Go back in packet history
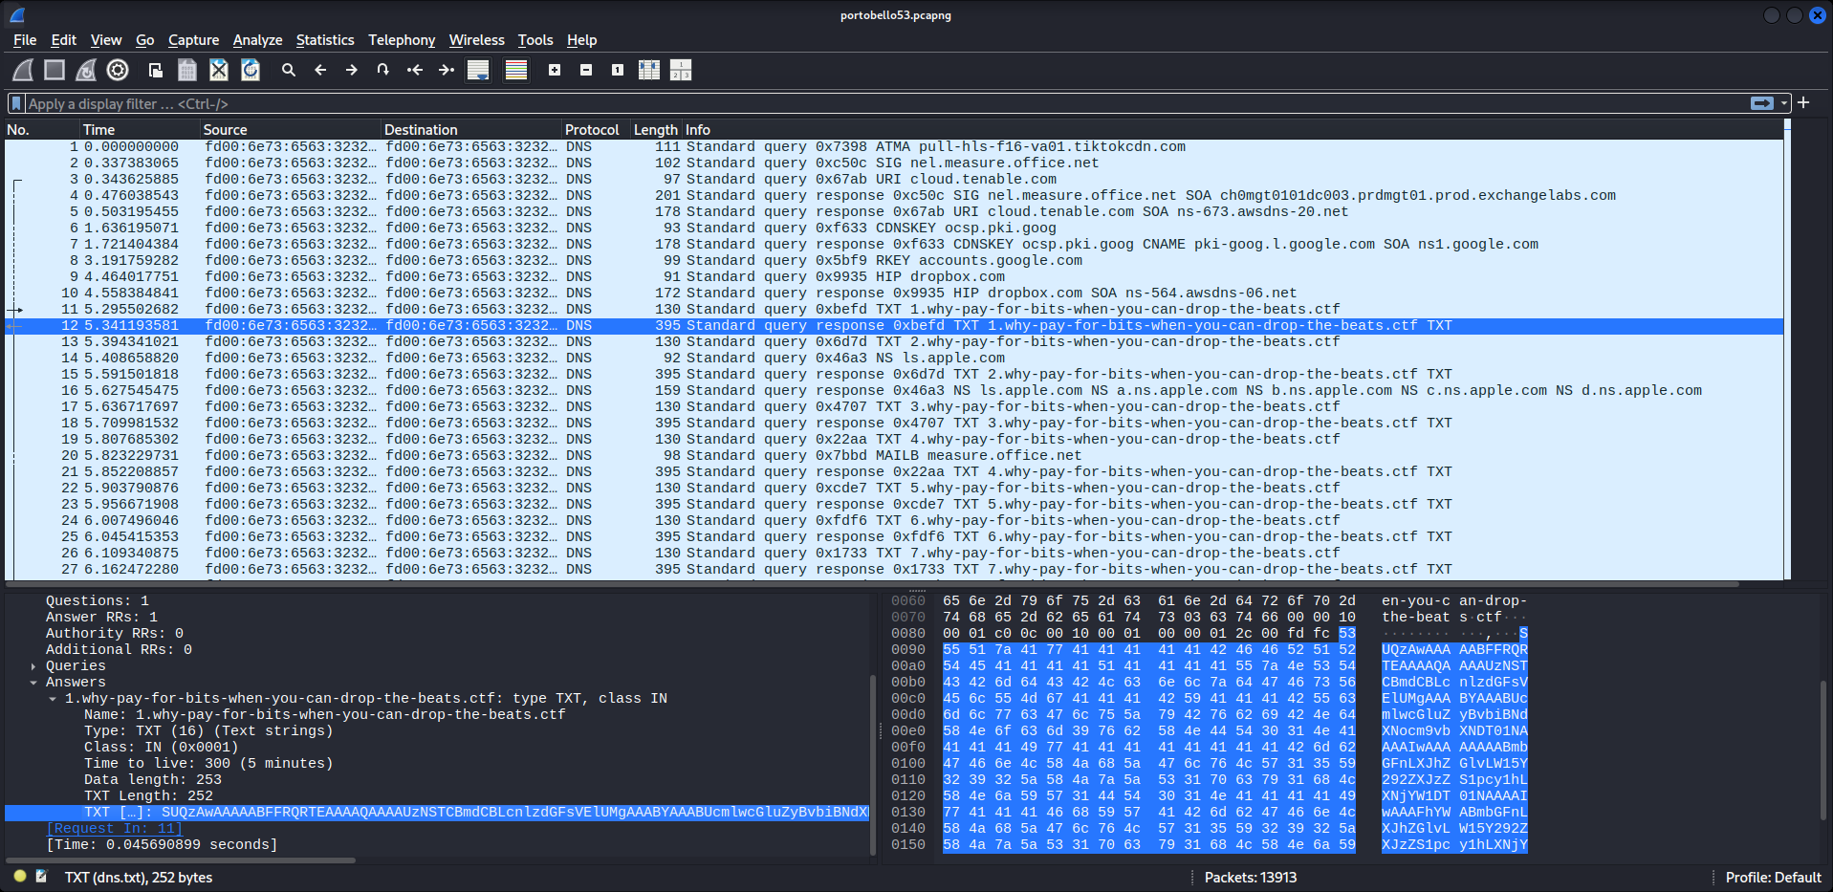This screenshot has height=892, width=1833. (320, 70)
